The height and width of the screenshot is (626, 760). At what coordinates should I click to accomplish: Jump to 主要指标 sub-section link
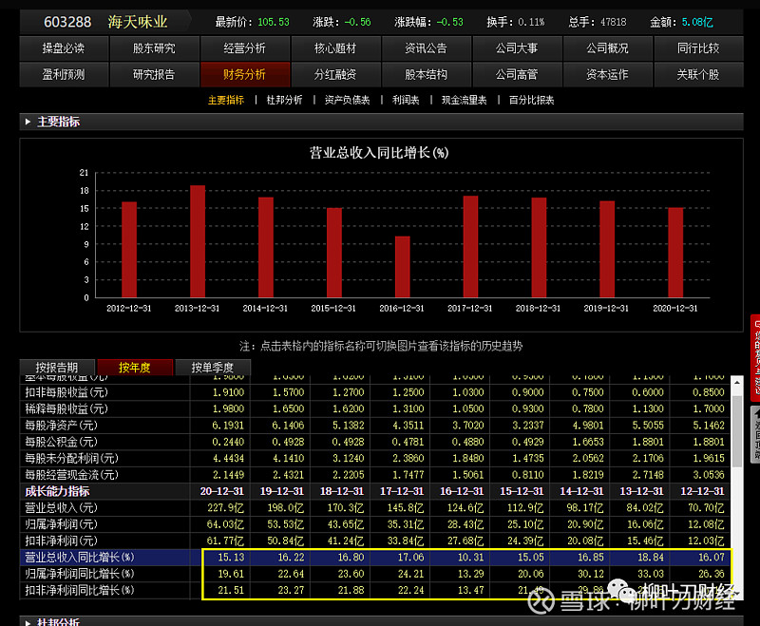(x=226, y=101)
